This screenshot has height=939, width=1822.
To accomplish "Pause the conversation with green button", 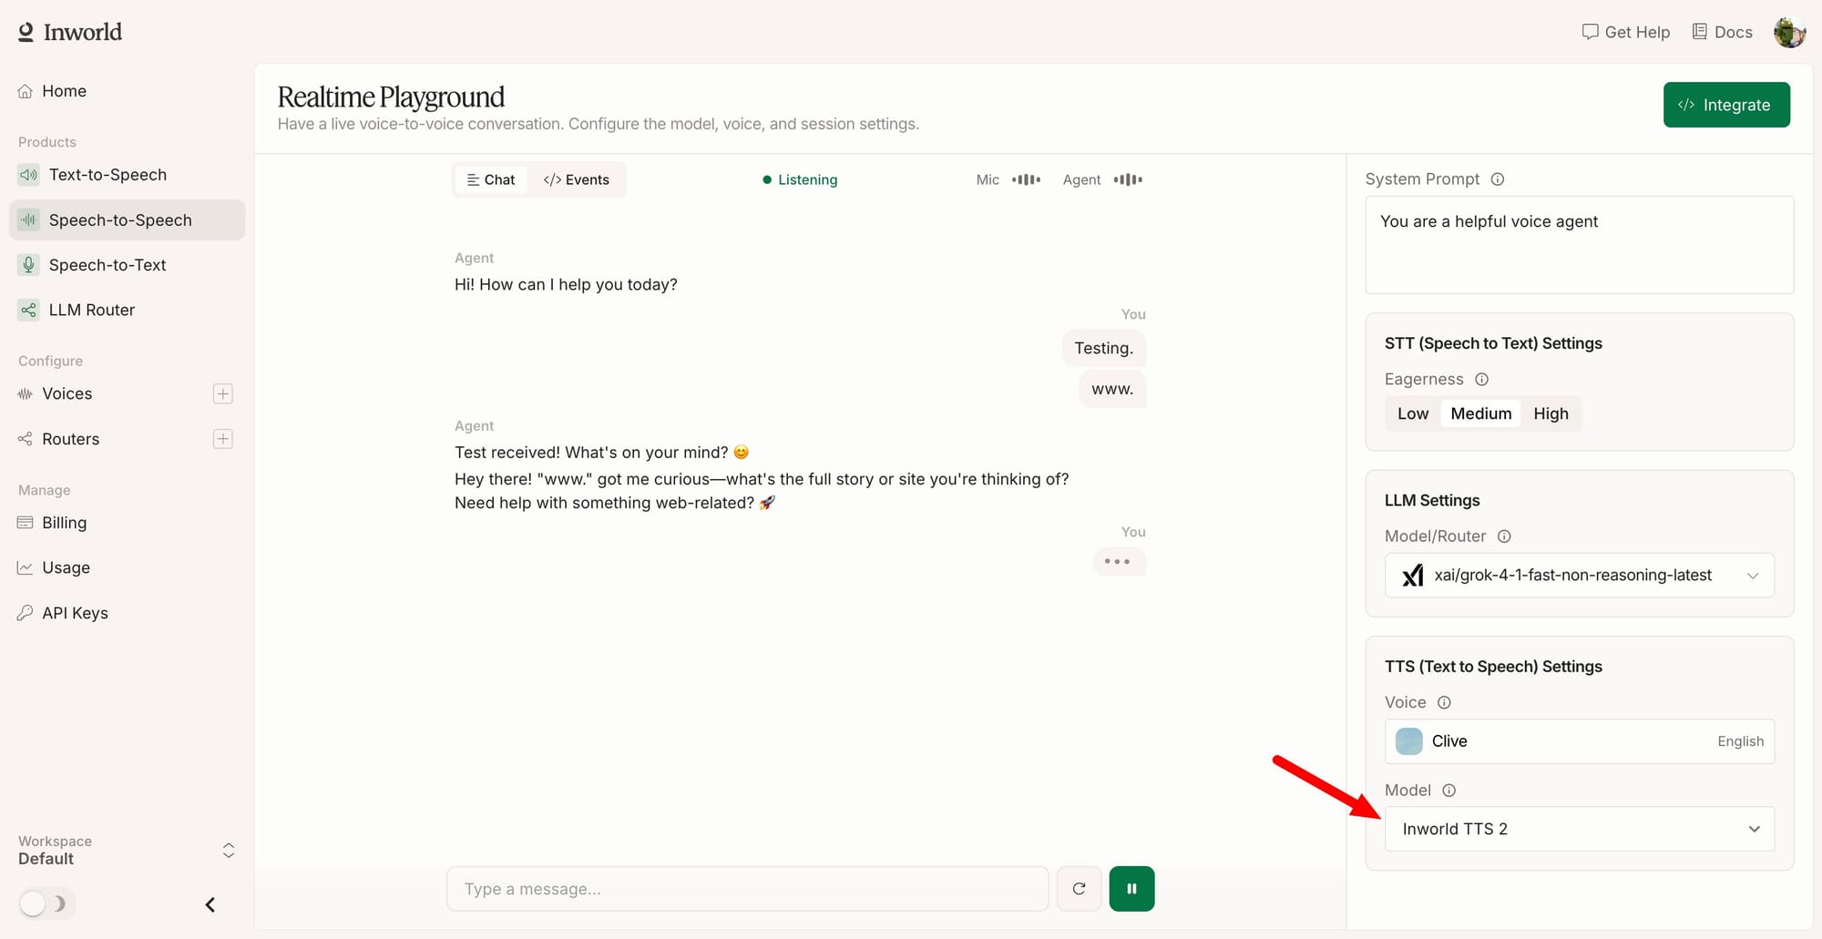I will 1131,889.
